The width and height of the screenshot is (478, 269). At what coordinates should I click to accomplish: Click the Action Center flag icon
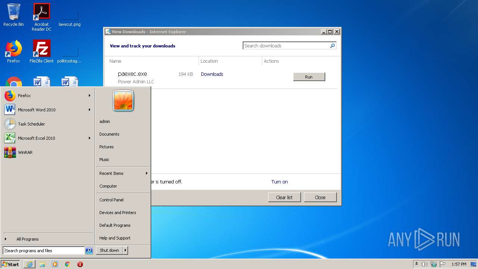click(x=443, y=264)
